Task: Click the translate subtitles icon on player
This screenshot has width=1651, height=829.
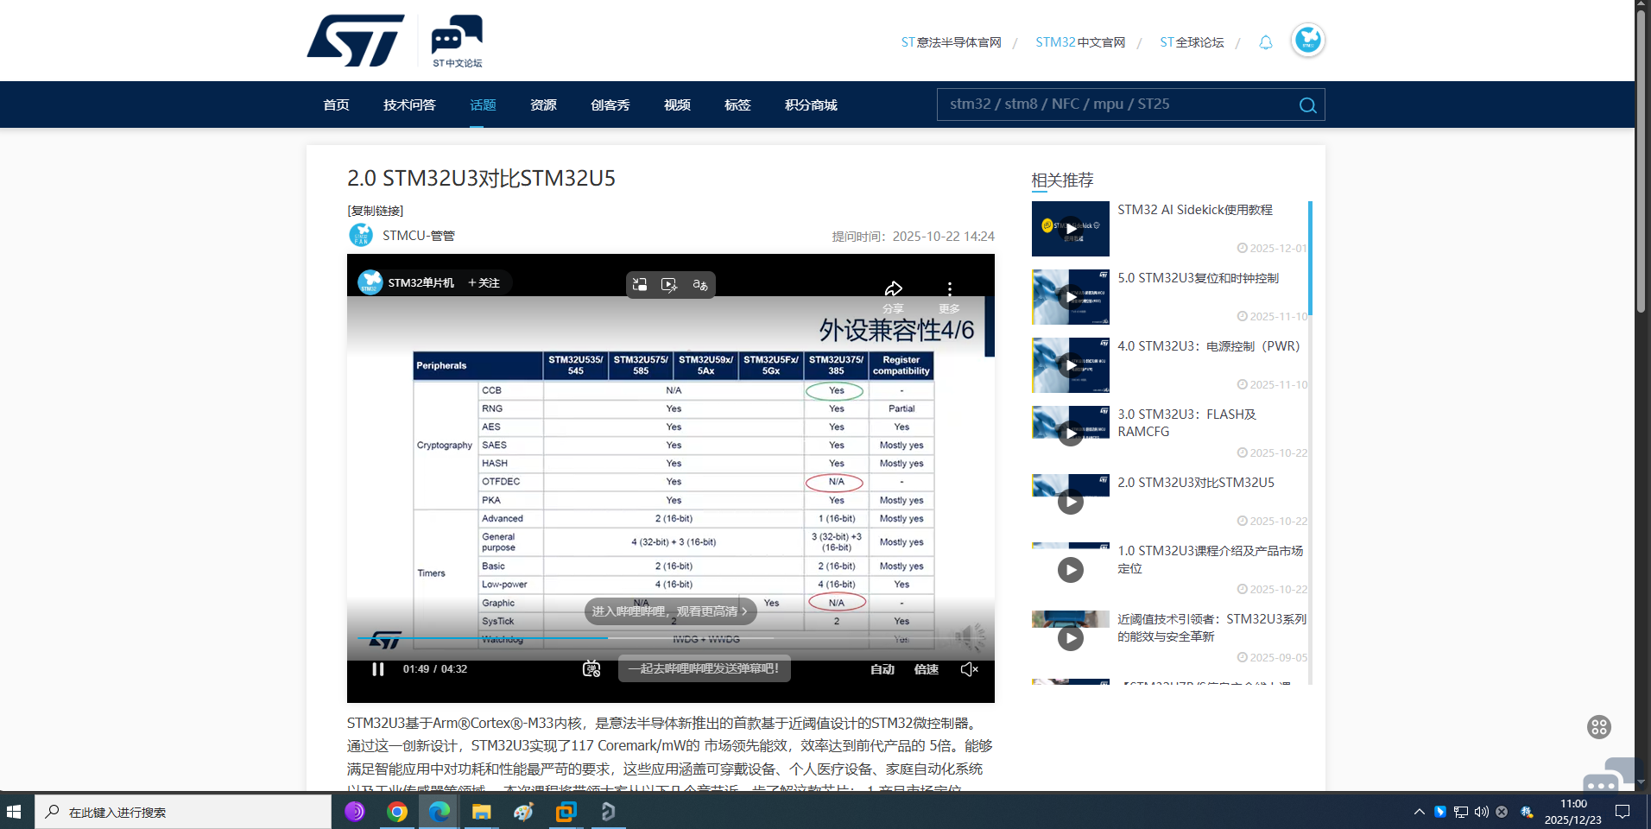Action: pos(700,285)
